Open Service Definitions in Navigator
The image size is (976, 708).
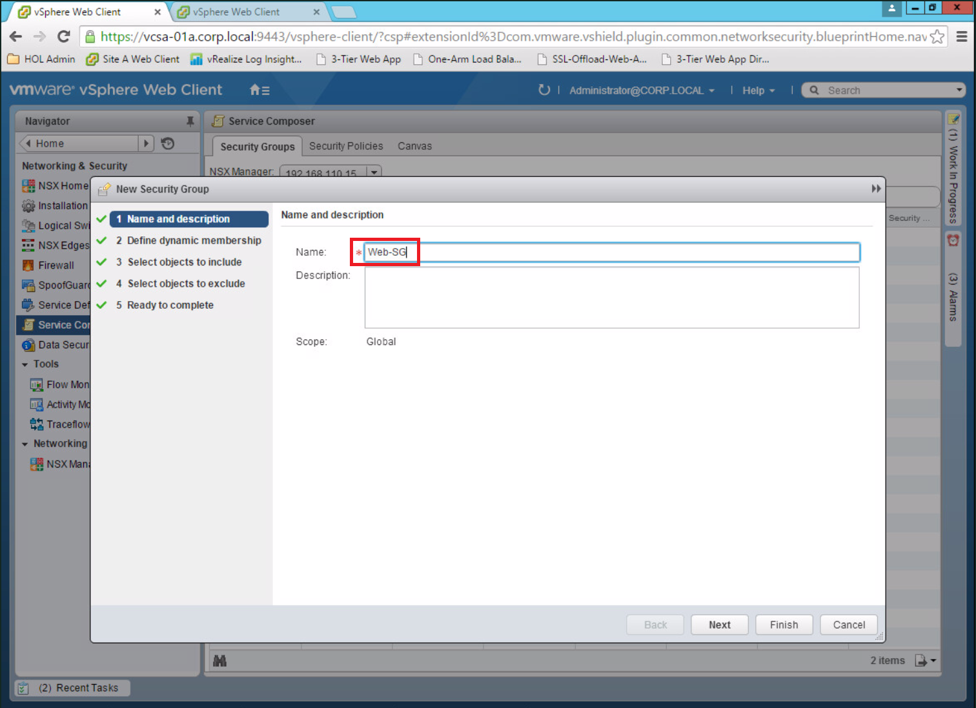click(x=55, y=305)
